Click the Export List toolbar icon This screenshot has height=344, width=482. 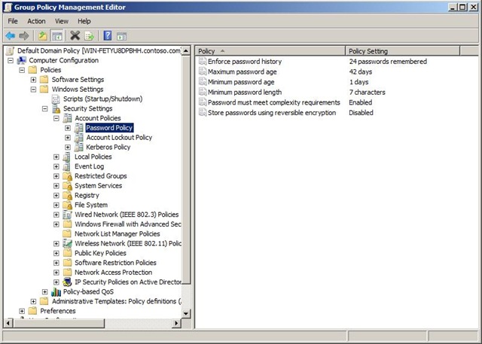tap(89, 36)
